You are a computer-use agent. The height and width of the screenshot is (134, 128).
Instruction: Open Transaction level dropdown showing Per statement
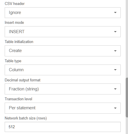63,108
